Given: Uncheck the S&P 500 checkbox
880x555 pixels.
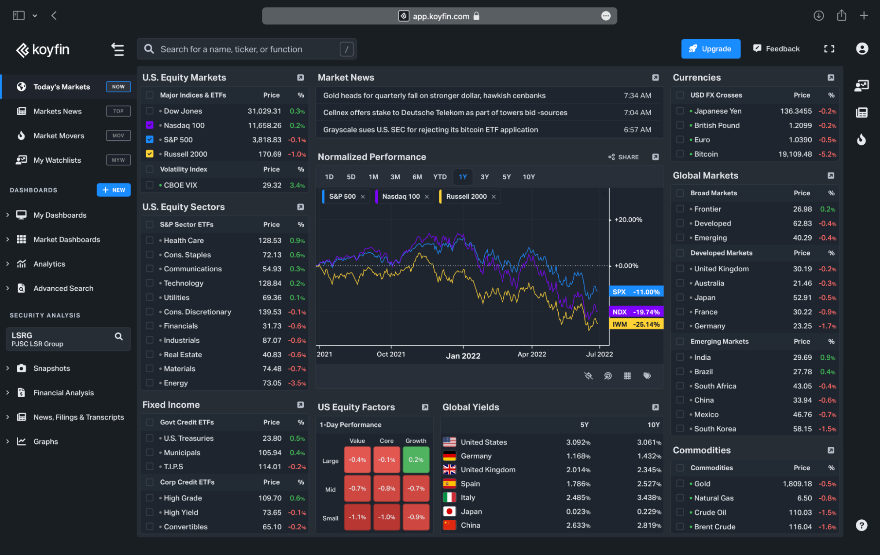Looking at the screenshot, I should pyautogui.click(x=150, y=139).
